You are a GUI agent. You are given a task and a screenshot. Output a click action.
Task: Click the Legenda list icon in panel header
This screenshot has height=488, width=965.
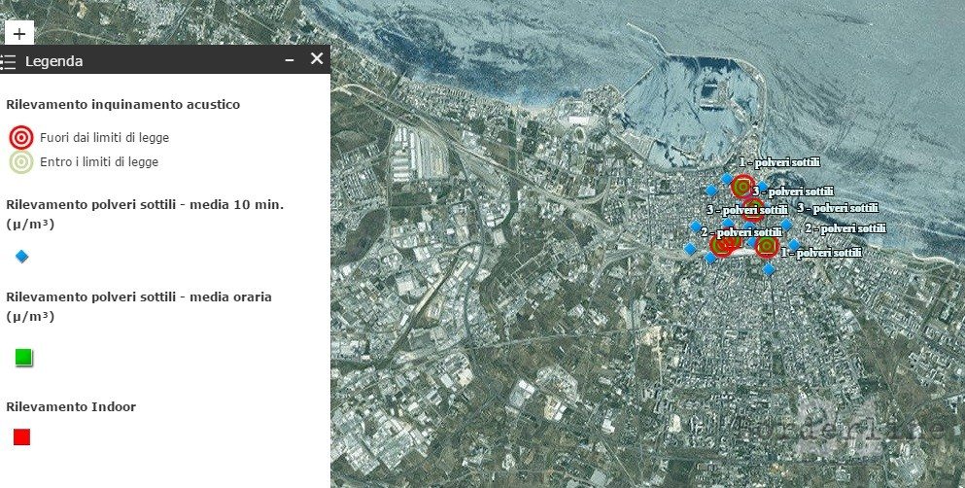9,61
